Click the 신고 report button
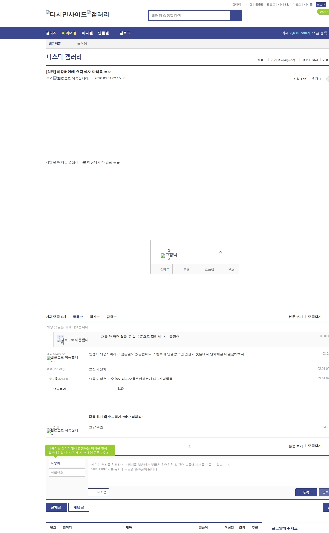The height and width of the screenshot is (533, 329). 228,269
